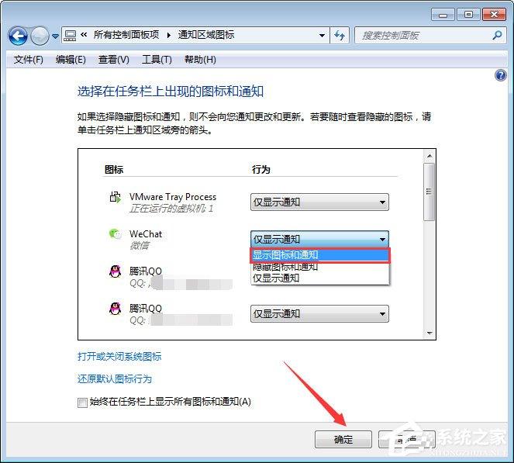The height and width of the screenshot is (463, 514).
Task: Click the 还原默认图标行为 link
Action: pos(115,379)
